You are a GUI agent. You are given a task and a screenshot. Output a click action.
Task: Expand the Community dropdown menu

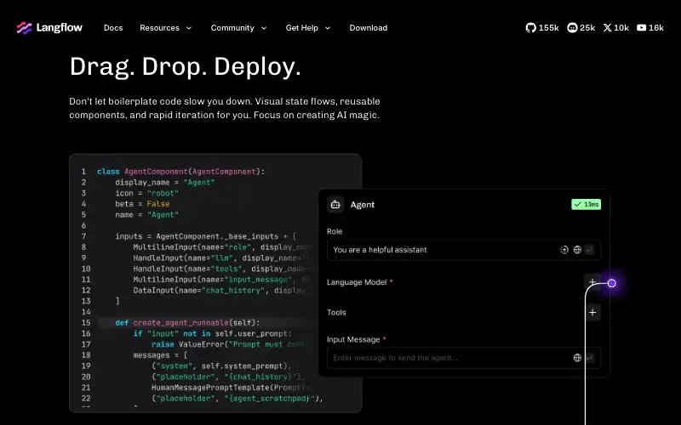point(238,28)
